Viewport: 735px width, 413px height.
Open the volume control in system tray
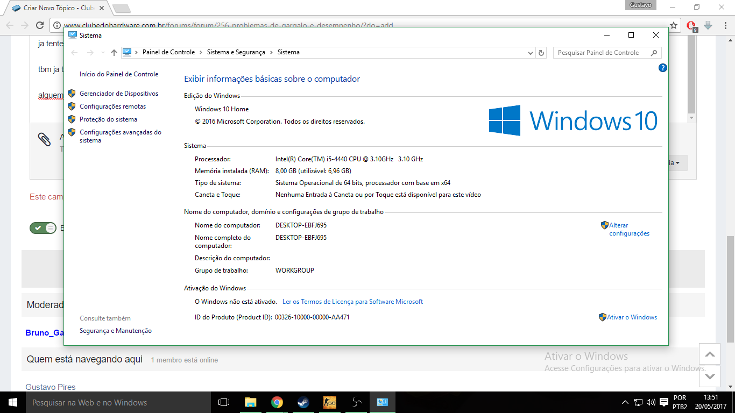651,402
